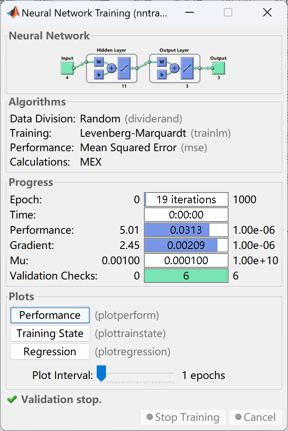Screen dimensions: 288x431
Task: Maximize the Neural Network Training window
Action: 228,12
